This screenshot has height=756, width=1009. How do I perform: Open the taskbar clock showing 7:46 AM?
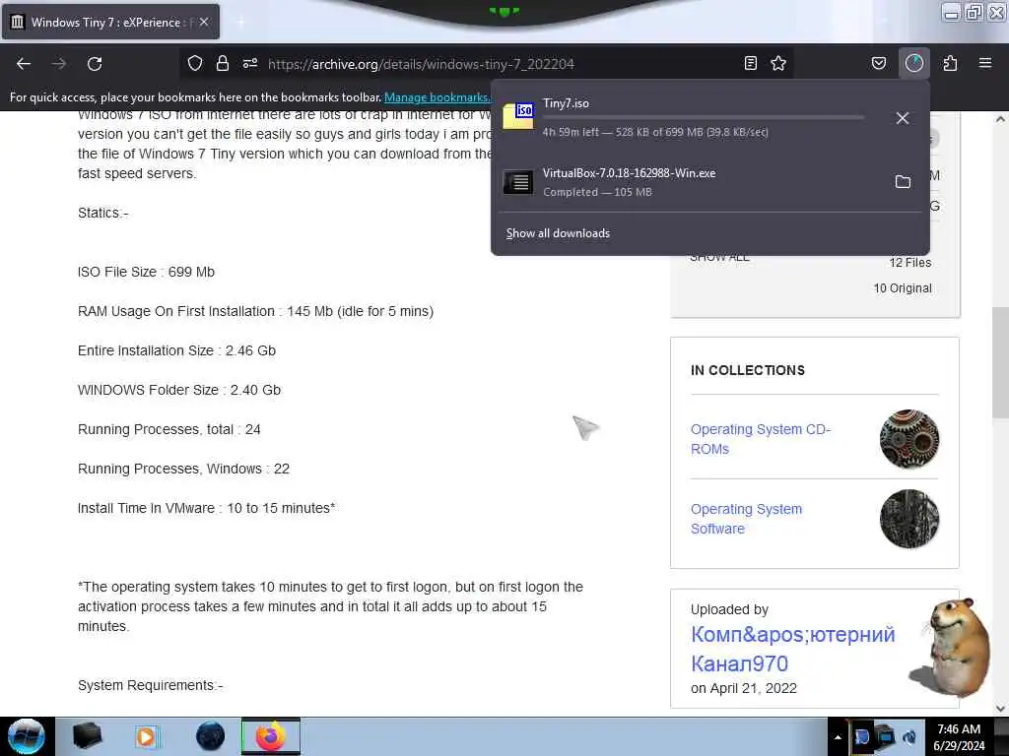(959, 736)
